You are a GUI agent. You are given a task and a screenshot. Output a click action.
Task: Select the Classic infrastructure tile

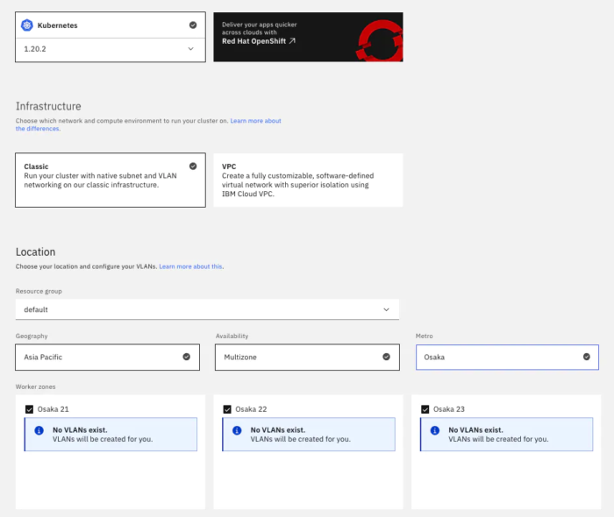click(x=111, y=180)
